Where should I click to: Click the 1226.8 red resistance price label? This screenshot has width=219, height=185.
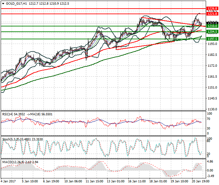(212, 9)
